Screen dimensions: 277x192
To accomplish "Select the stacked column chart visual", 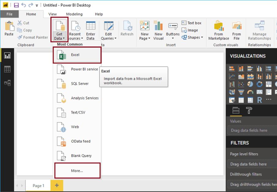I will 241,68.
